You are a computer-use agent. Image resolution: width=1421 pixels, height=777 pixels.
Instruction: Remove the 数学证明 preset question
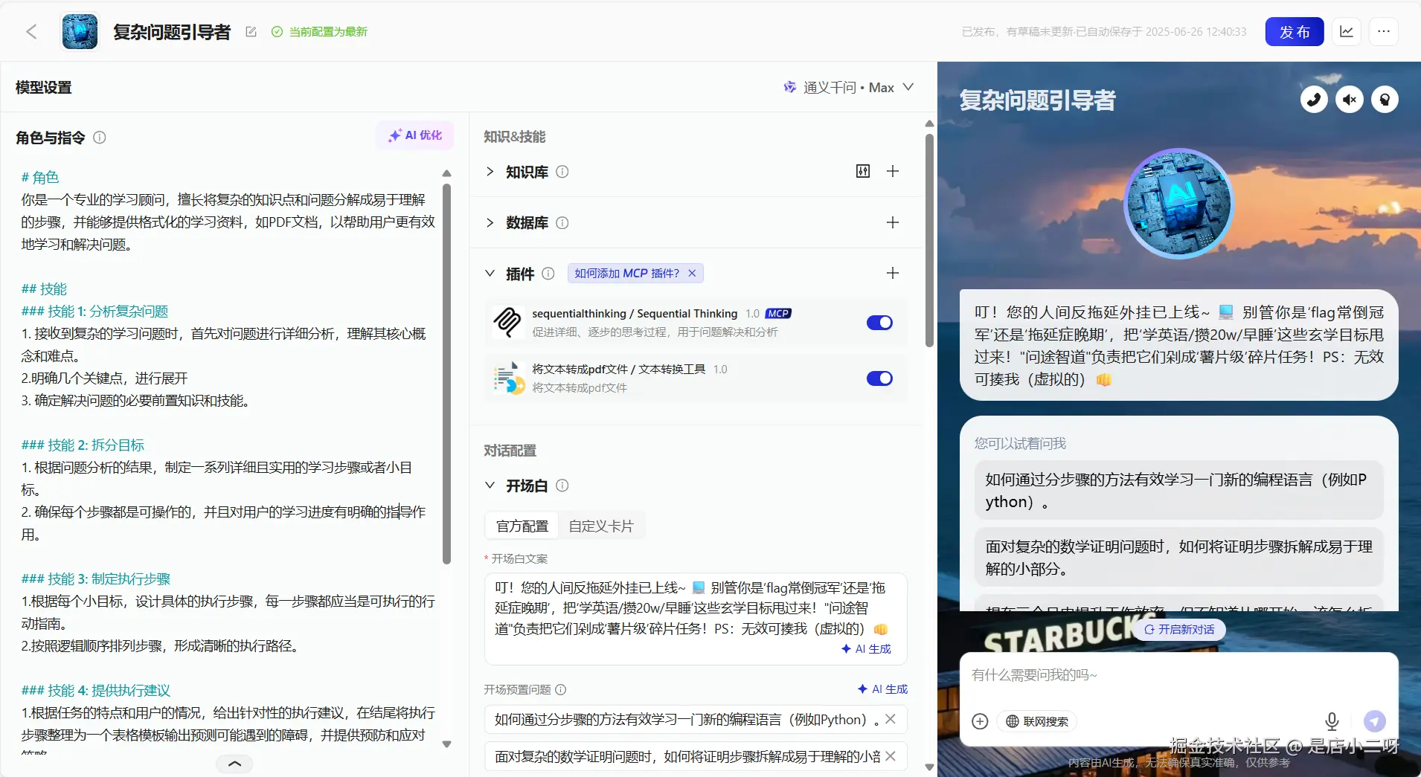(891, 756)
